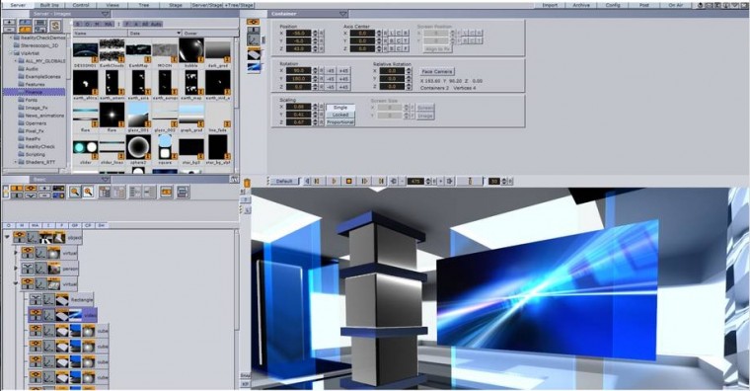
Task: Switch to the Built Ins tab
Action: click(x=49, y=5)
